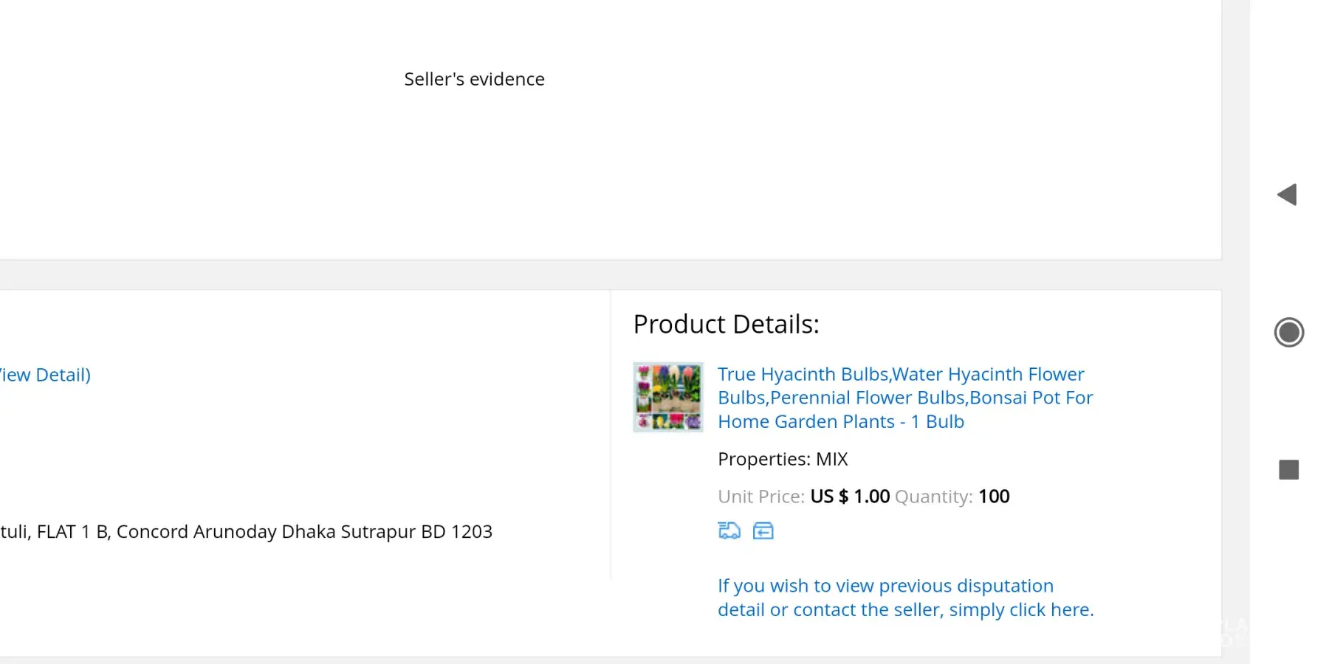1329x664 pixels.
Task: Open the hyacinth bulbs product thumbnail
Action: [668, 397]
